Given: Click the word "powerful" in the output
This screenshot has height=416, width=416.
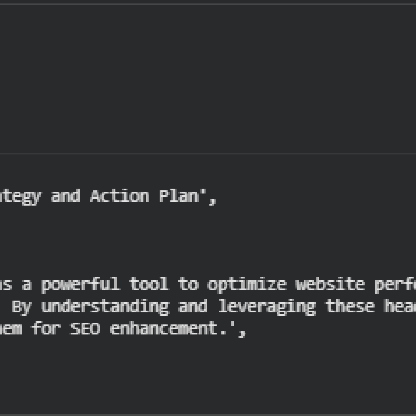Looking at the screenshot, I should coord(80,284).
